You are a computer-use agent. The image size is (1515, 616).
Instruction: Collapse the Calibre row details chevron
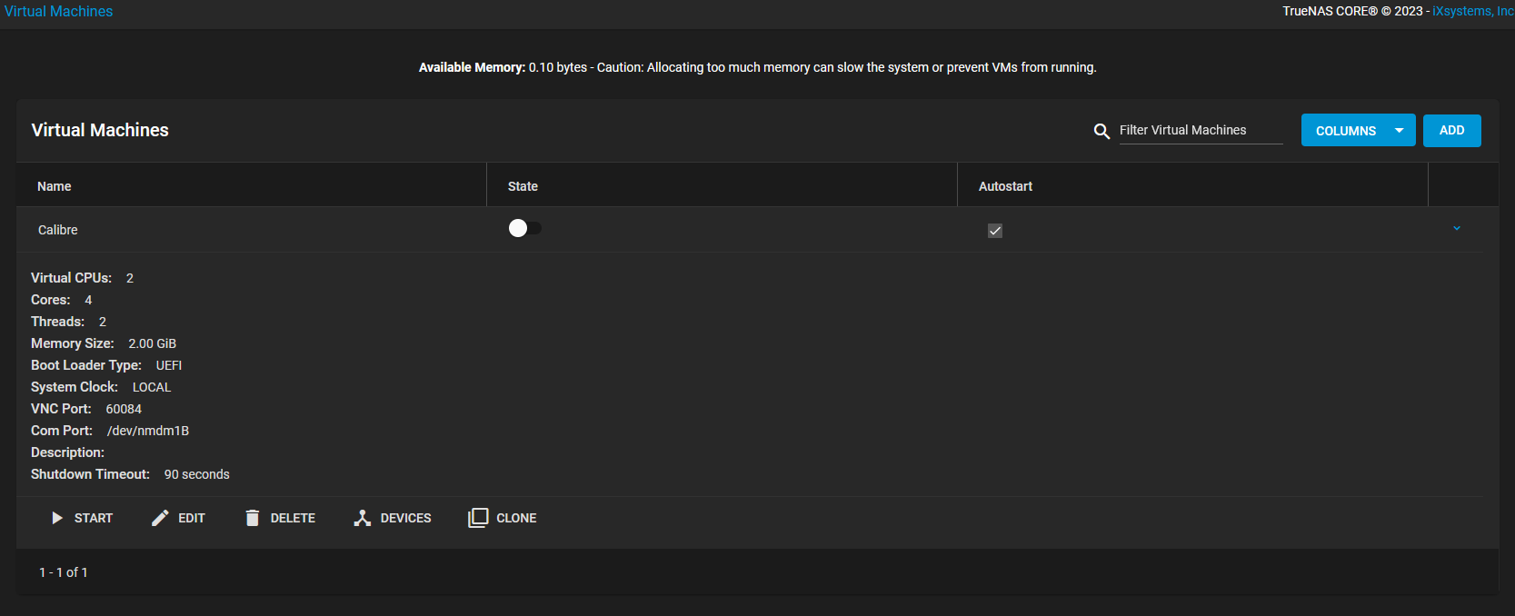(x=1457, y=229)
